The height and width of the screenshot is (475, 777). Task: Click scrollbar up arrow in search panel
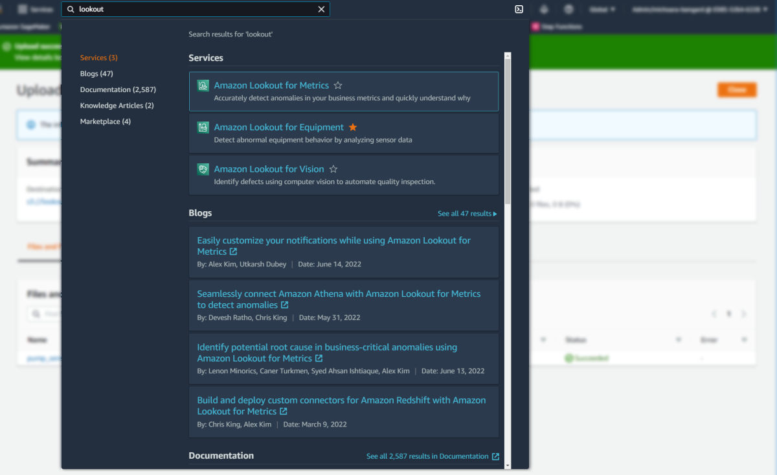click(508, 56)
